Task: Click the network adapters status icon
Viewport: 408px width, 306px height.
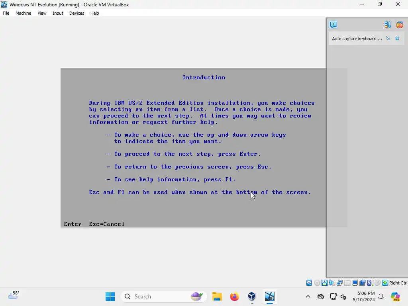Action: click(x=339, y=283)
